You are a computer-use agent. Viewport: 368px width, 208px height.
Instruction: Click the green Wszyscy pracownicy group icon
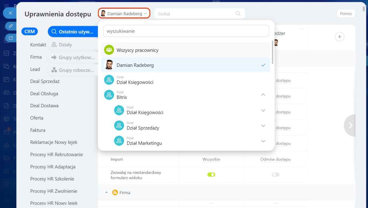coord(109,50)
